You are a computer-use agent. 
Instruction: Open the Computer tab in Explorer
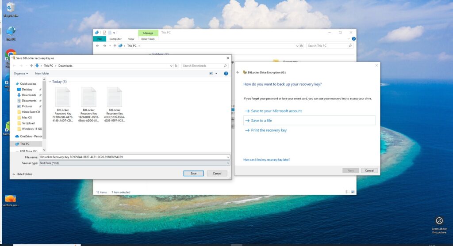[115, 39]
